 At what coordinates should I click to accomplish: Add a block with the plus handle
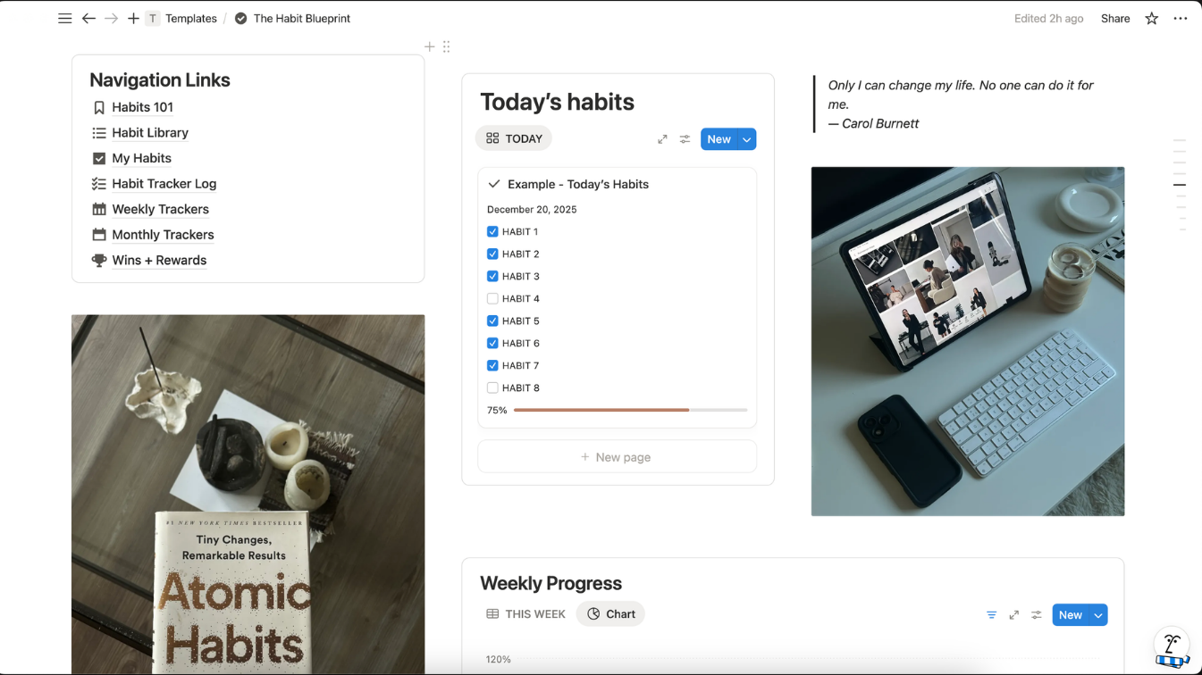click(430, 46)
